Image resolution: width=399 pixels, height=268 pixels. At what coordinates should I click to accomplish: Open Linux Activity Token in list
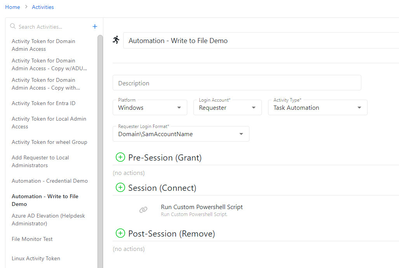[36, 258]
